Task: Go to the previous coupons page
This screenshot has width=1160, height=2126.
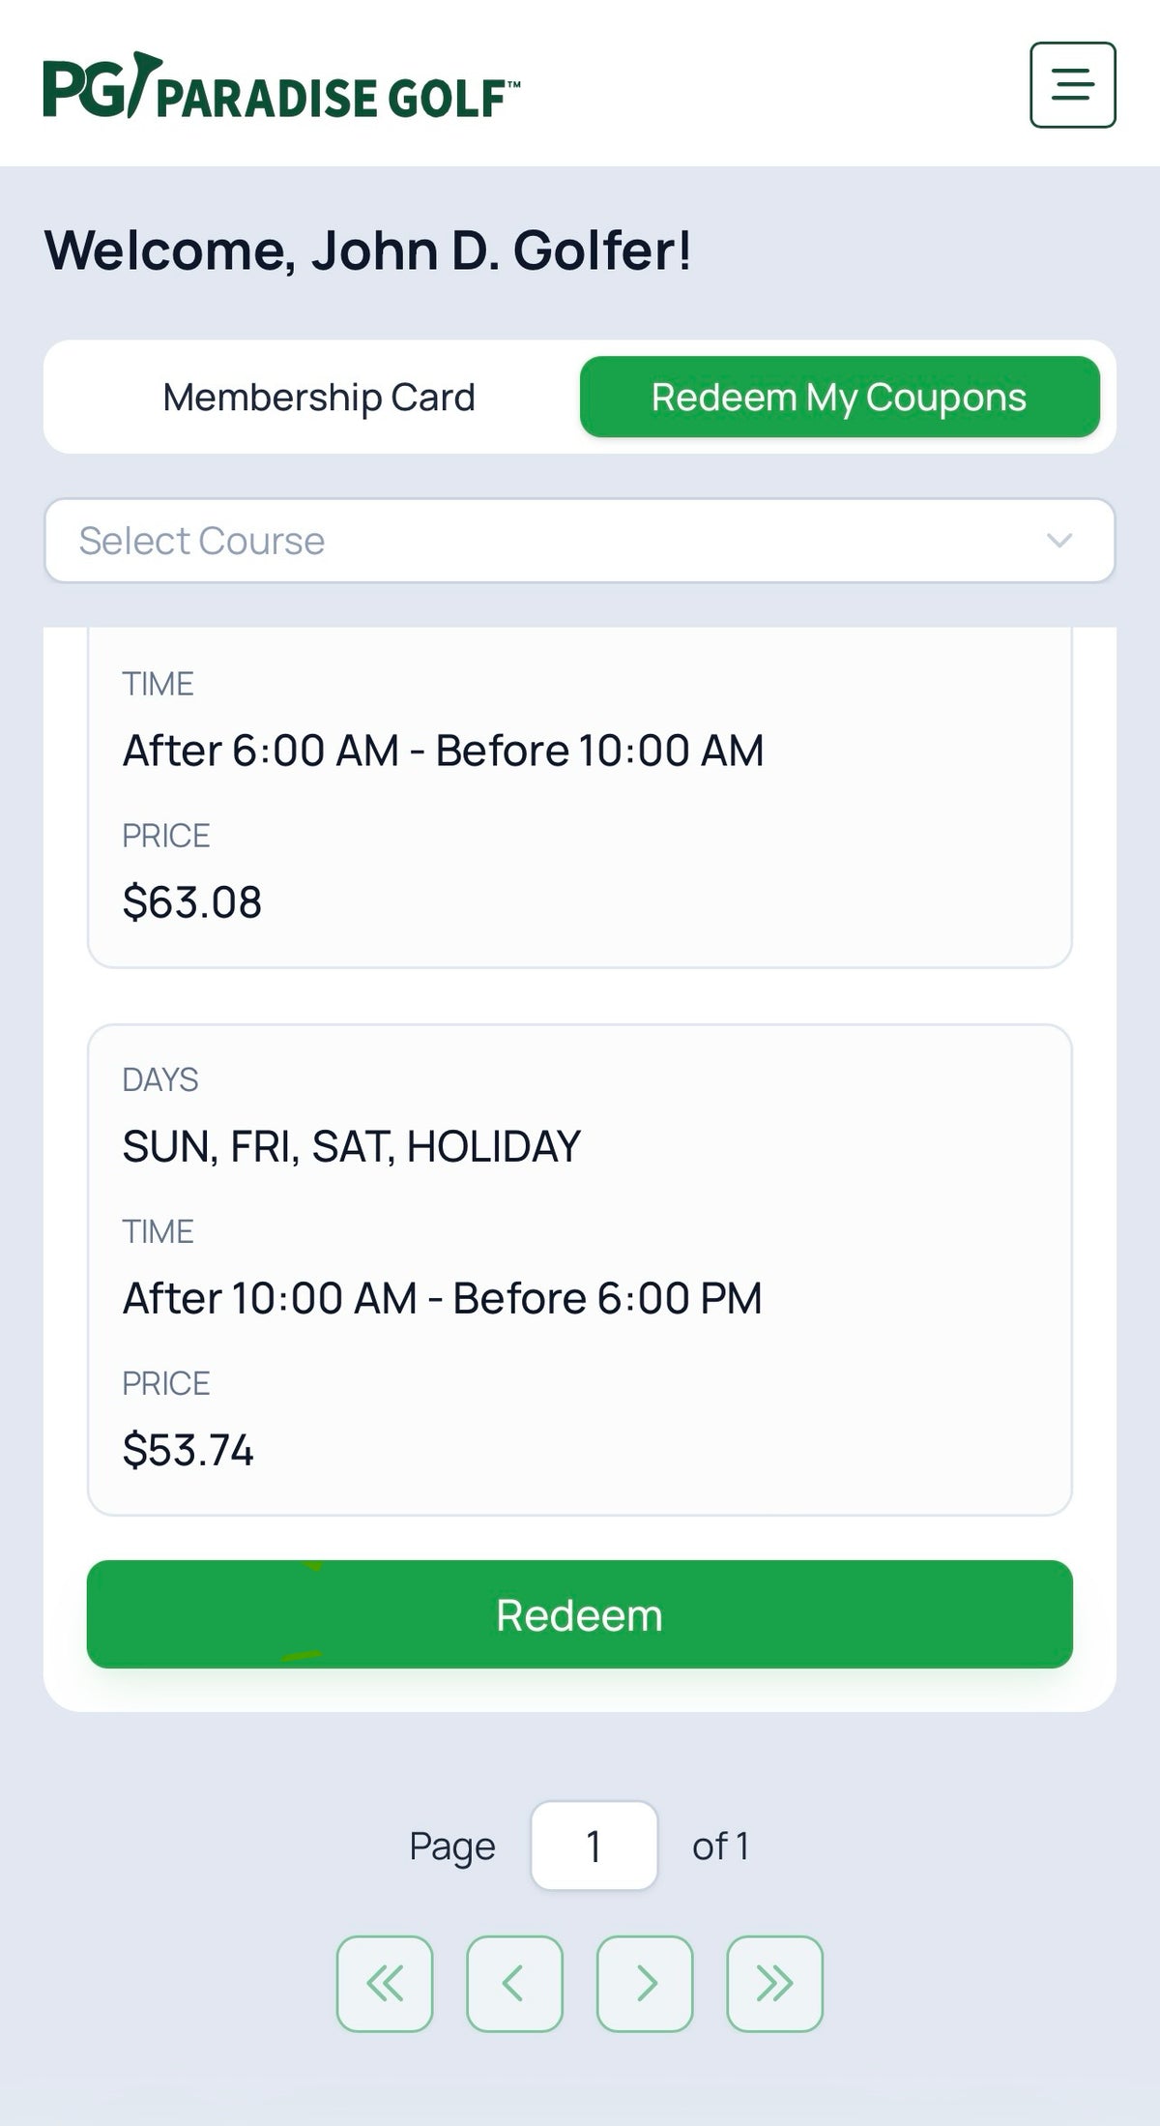Action: click(514, 1983)
